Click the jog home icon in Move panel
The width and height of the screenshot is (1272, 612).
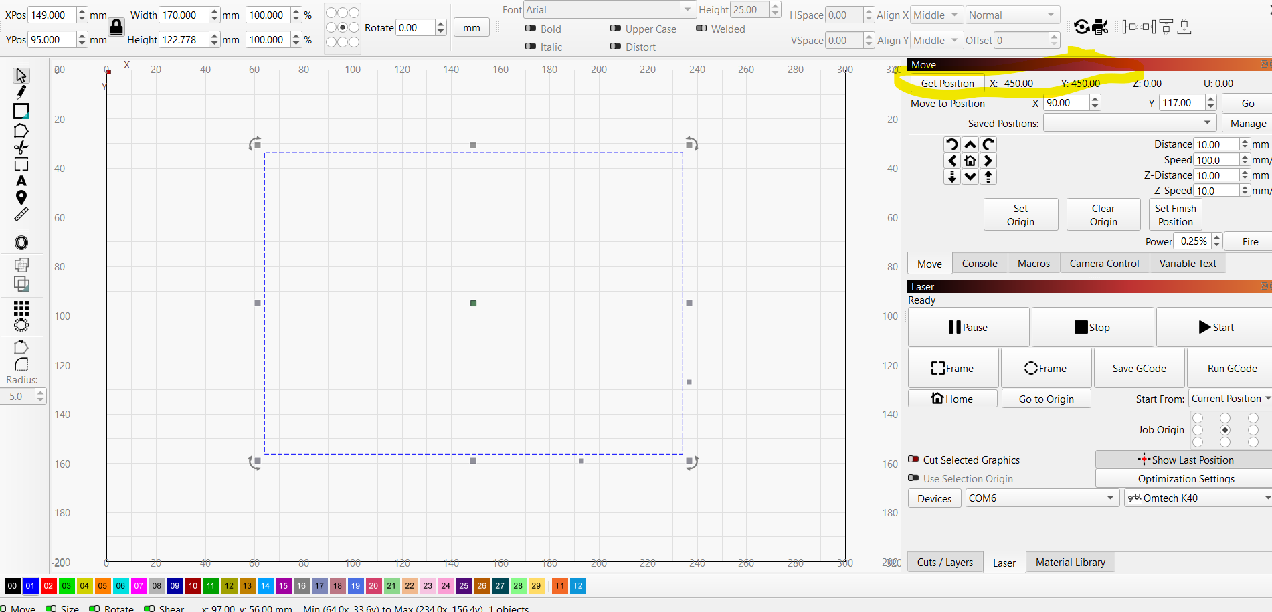point(970,161)
